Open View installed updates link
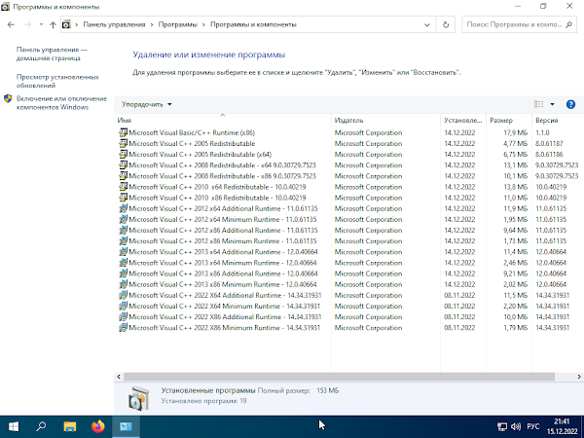Screen dimensions: 584x438 coord(57,81)
